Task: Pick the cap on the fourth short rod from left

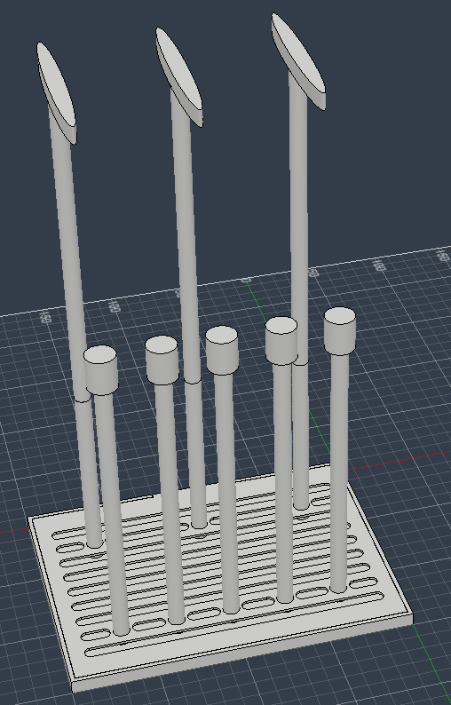Action: [281, 341]
